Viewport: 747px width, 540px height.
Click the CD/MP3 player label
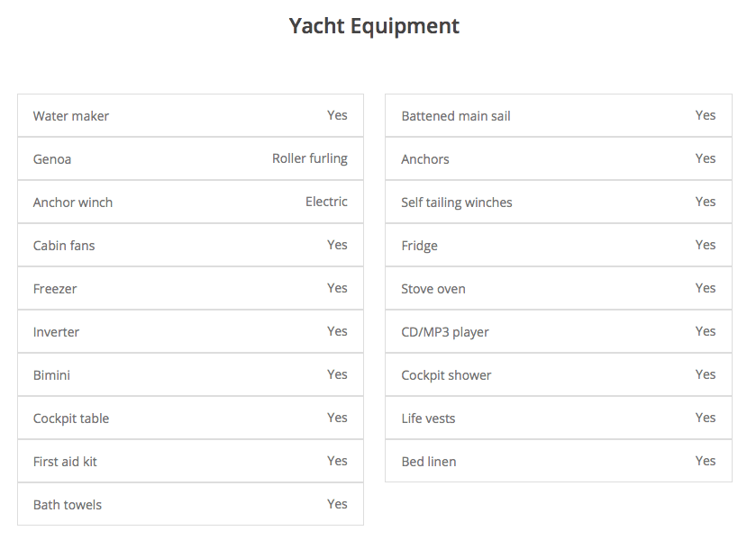pyautogui.click(x=445, y=332)
